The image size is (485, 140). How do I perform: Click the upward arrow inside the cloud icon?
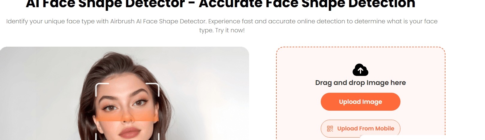(360, 71)
